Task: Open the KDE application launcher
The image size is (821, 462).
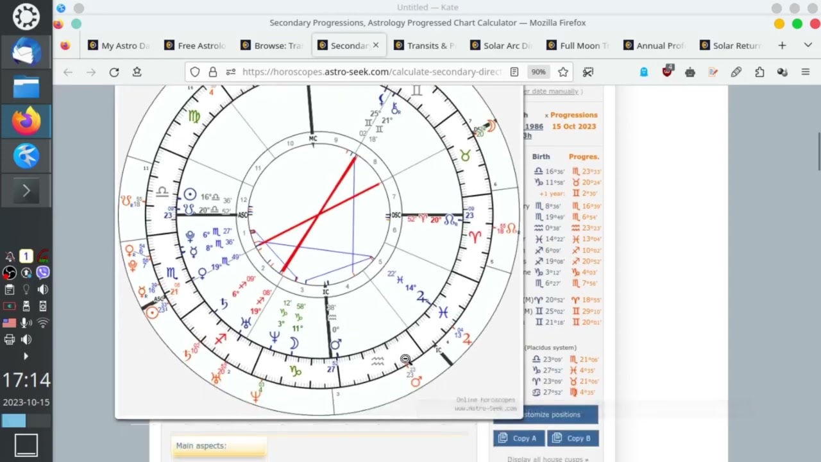Action: [x=26, y=17]
